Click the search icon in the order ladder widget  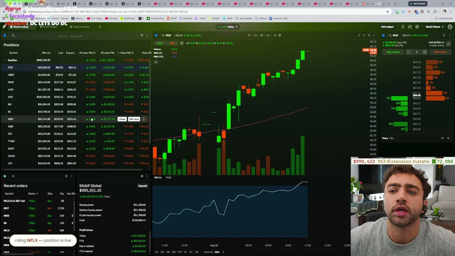point(390,35)
